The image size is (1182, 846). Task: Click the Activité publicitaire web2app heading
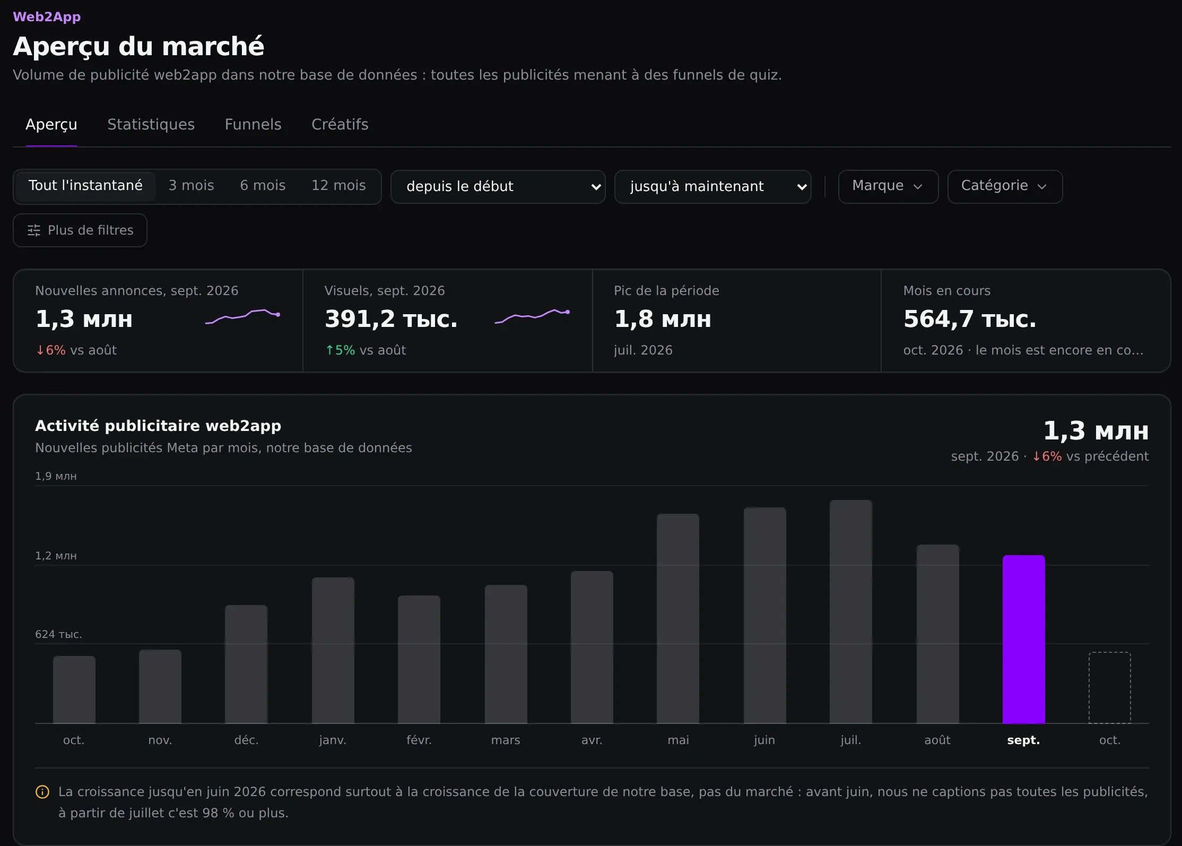tap(158, 426)
